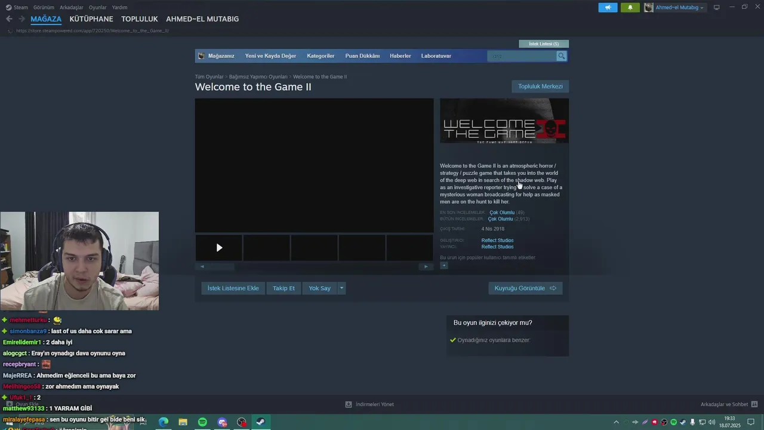Switch to the MAĞAZA tab
The width and height of the screenshot is (764, 430).
[x=46, y=19]
